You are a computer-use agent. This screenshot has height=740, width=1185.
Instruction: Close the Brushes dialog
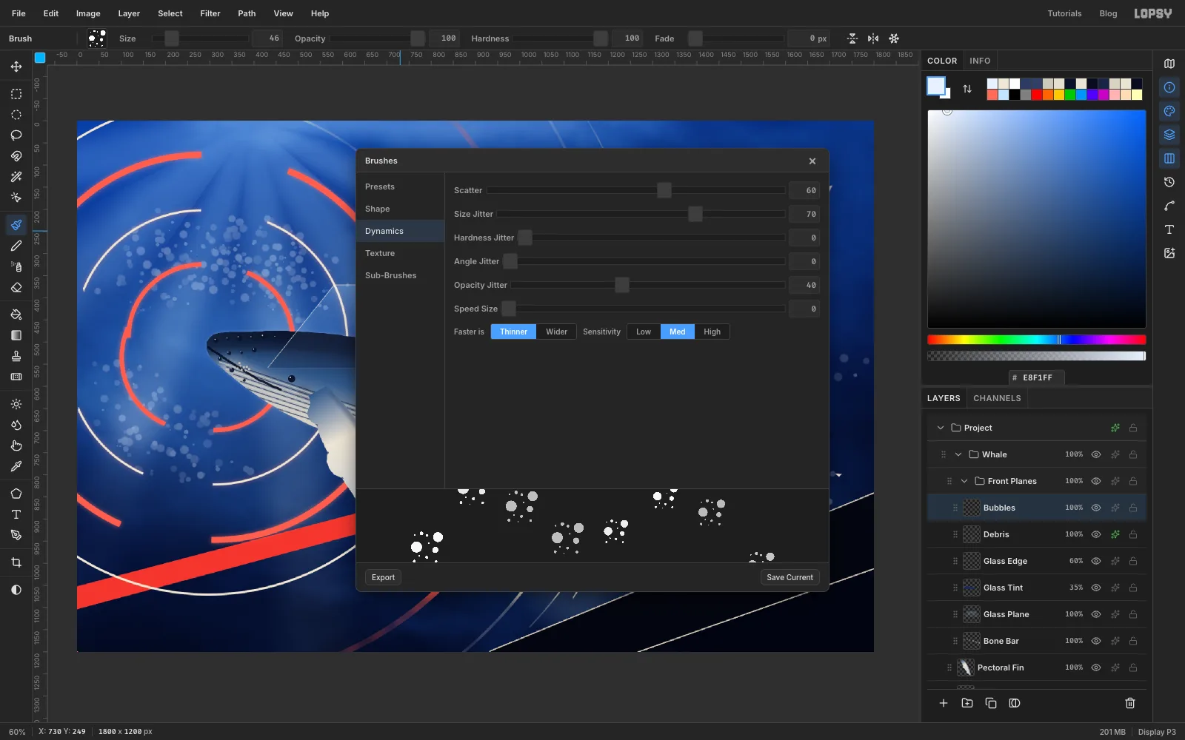[812, 161]
